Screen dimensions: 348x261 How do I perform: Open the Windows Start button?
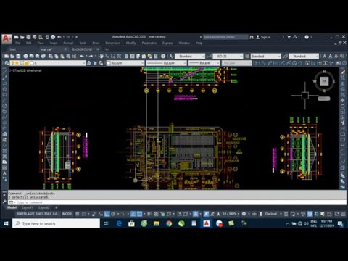tap(6, 224)
